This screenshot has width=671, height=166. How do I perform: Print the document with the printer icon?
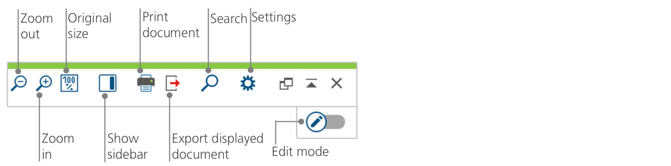click(146, 83)
